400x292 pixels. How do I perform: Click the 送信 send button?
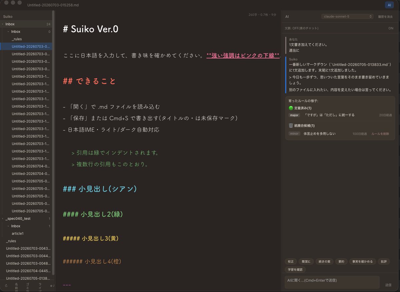click(388, 285)
